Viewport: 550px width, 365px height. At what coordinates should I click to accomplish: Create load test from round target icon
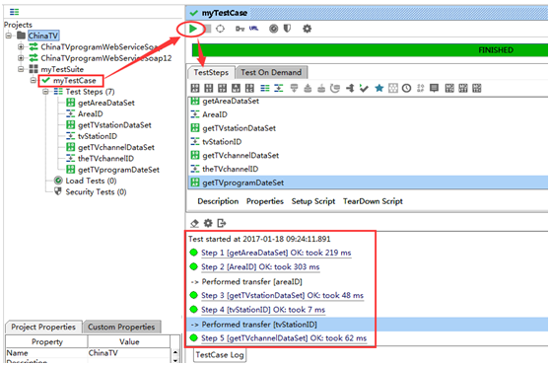273,29
